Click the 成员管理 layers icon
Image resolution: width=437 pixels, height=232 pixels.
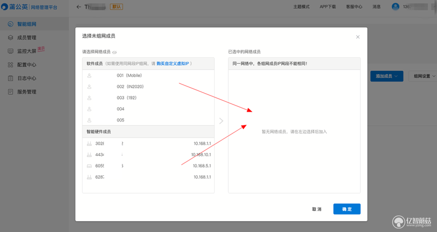point(10,38)
